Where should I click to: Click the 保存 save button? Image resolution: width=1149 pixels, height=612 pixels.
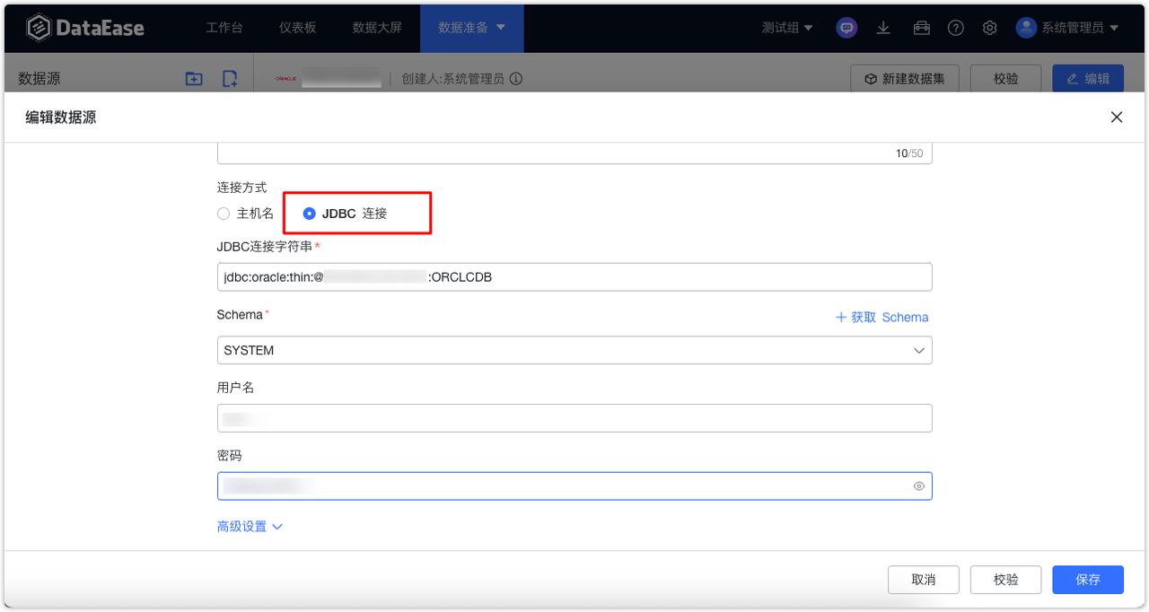(x=1088, y=580)
